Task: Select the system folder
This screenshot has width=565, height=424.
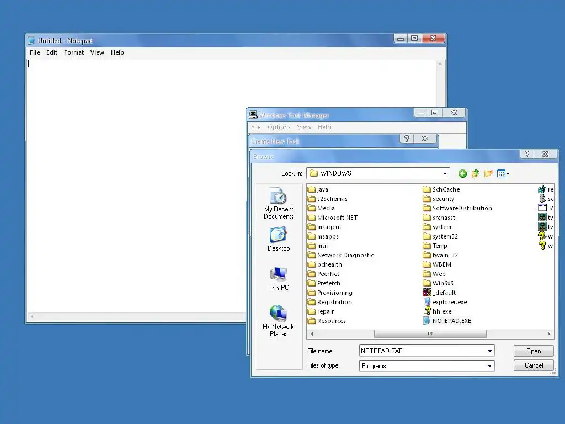Action: [437, 227]
